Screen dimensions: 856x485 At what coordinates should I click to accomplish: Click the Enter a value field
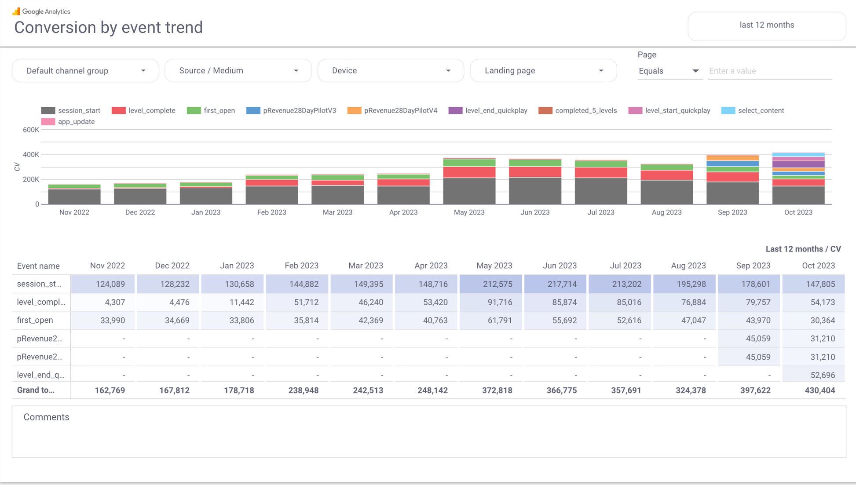tap(770, 71)
